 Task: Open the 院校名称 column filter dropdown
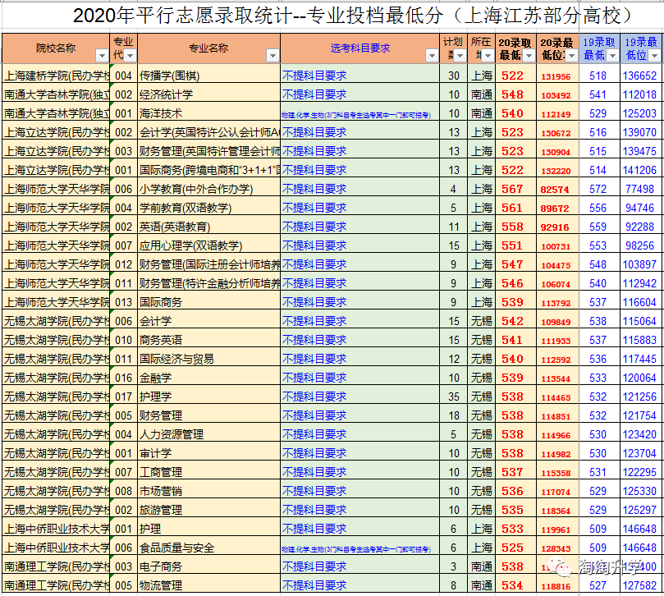point(102,56)
